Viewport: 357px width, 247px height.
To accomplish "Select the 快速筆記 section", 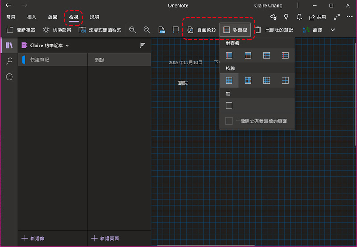I will point(53,60).
